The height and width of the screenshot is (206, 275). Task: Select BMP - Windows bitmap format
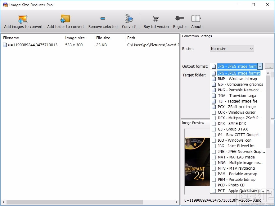(238, 79)
